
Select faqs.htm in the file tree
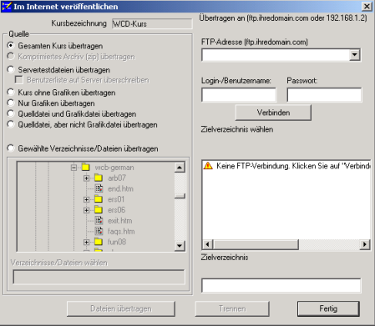coord(121,231)
